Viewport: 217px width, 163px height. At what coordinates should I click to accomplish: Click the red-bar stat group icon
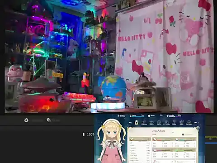(x=155, y=139)
